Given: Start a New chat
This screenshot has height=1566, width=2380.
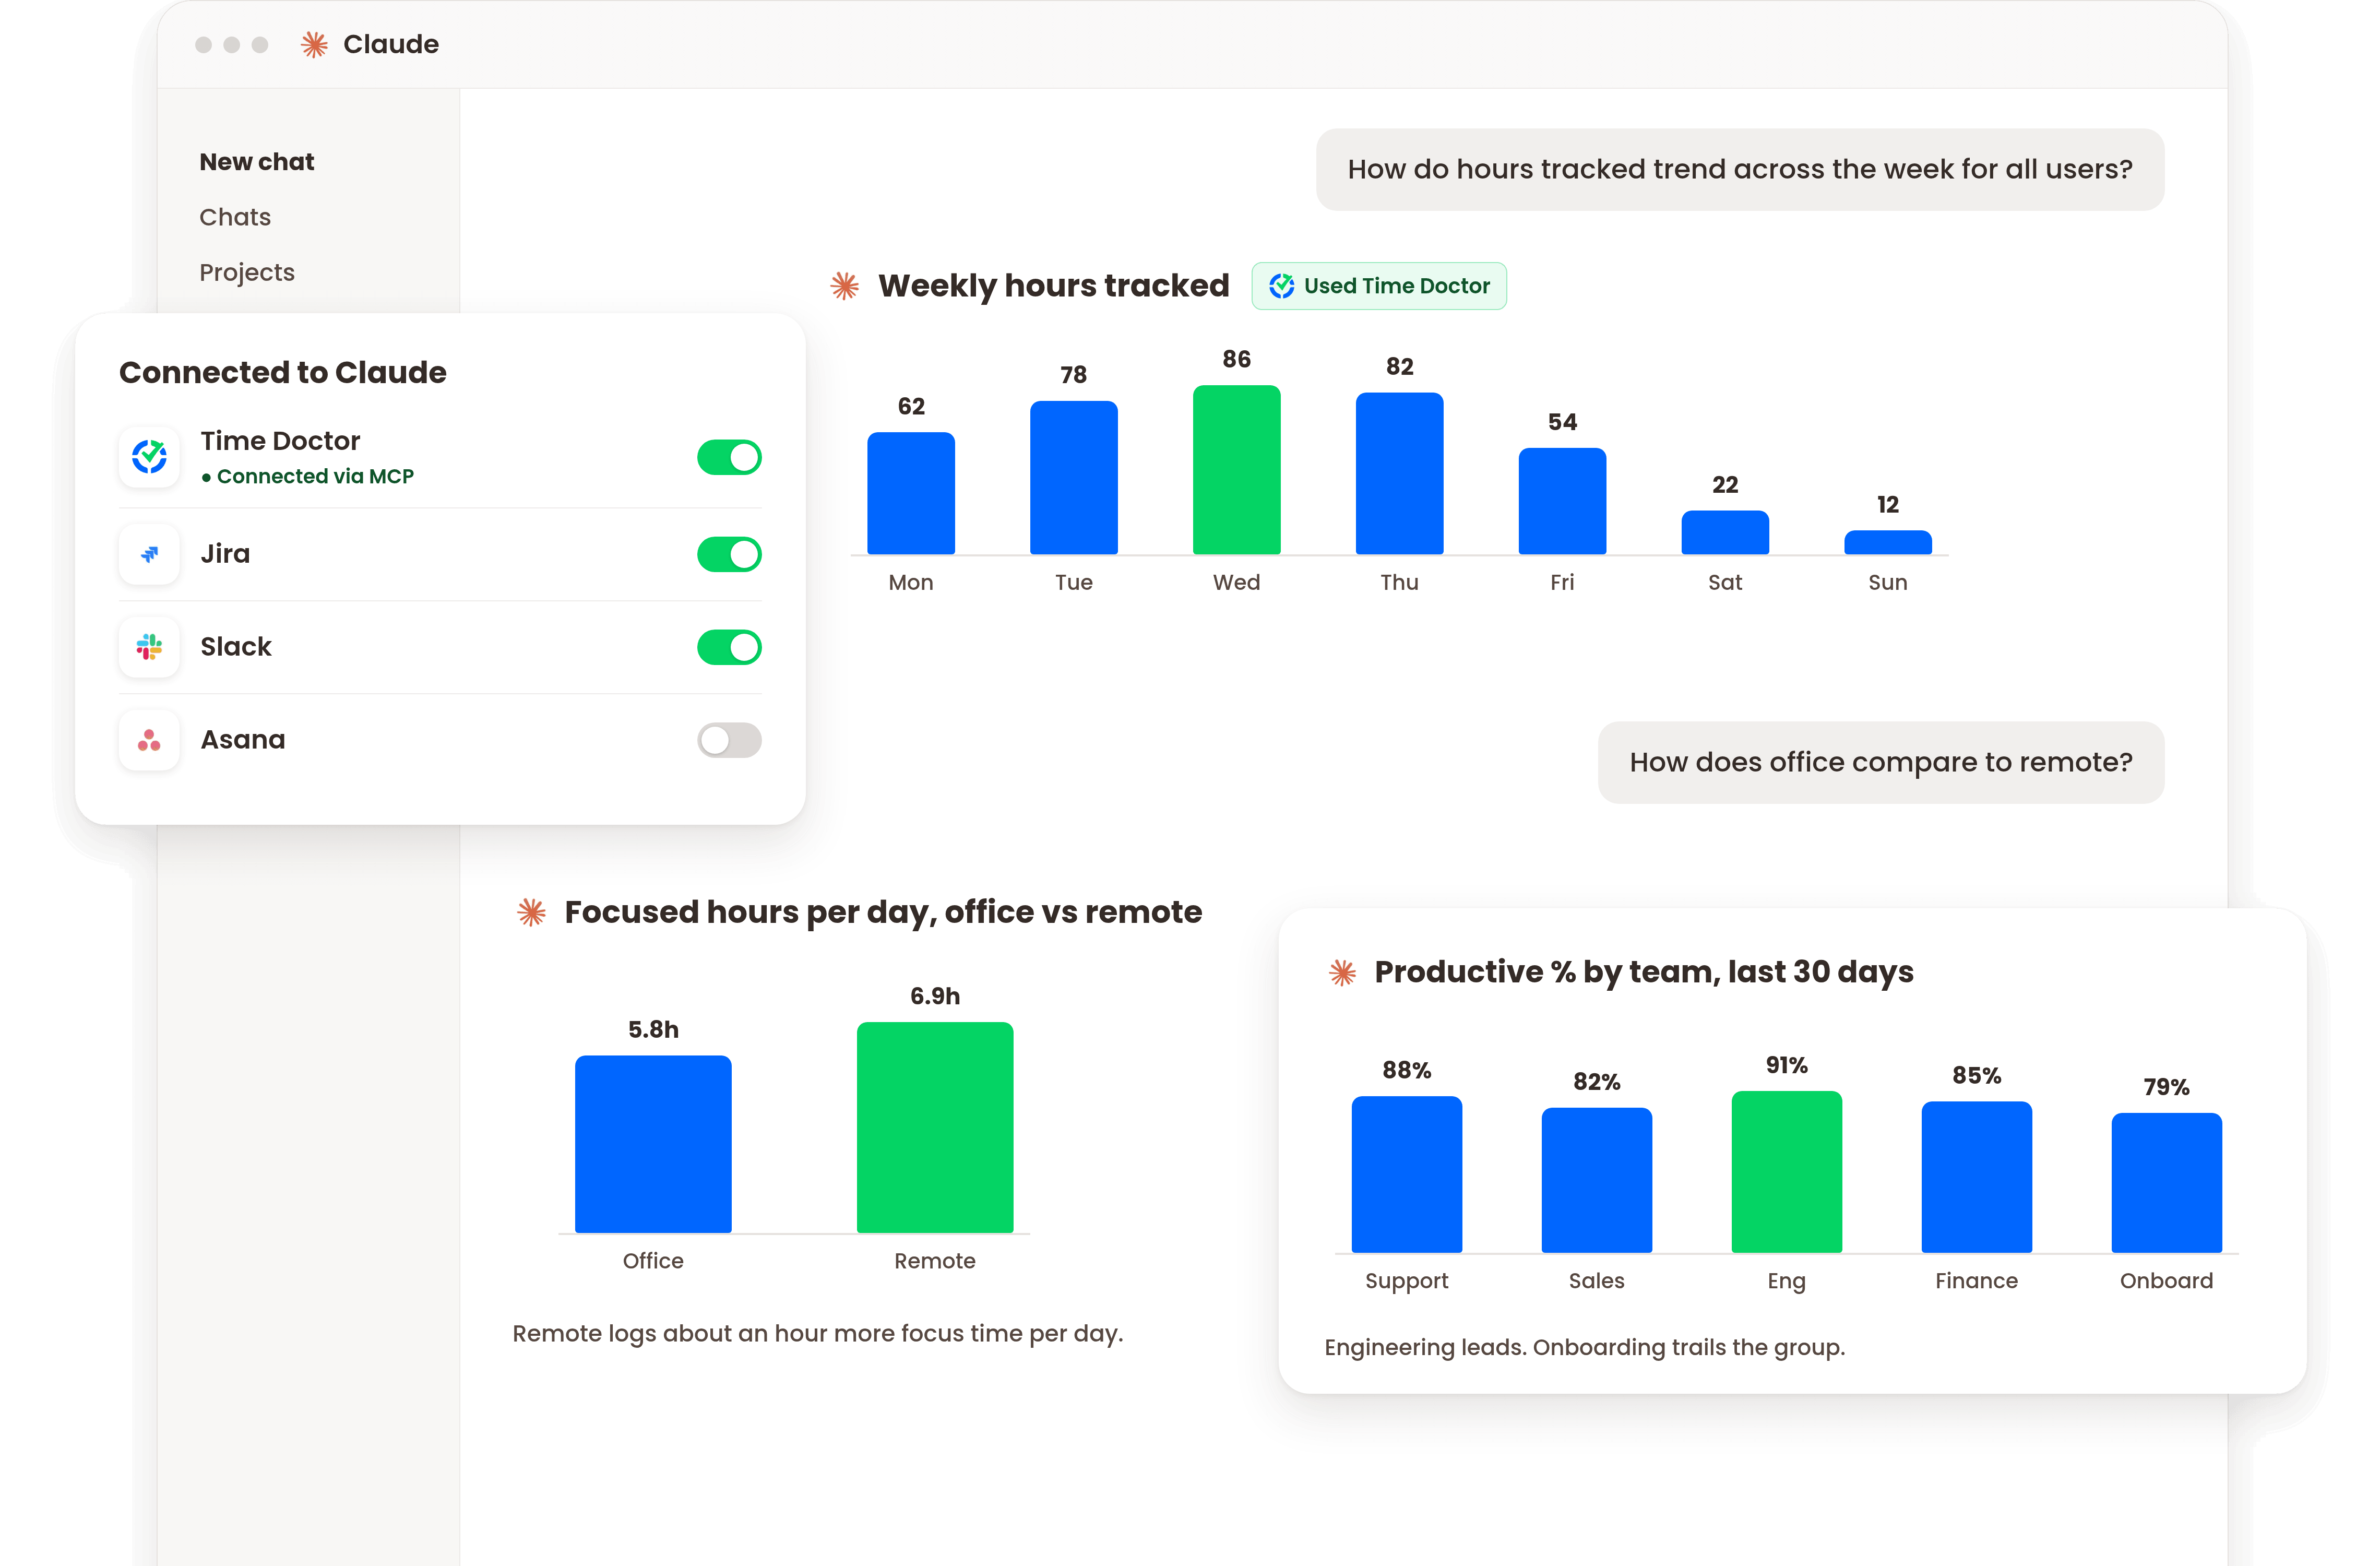Looking at the screenshot, I should [257, 162].
